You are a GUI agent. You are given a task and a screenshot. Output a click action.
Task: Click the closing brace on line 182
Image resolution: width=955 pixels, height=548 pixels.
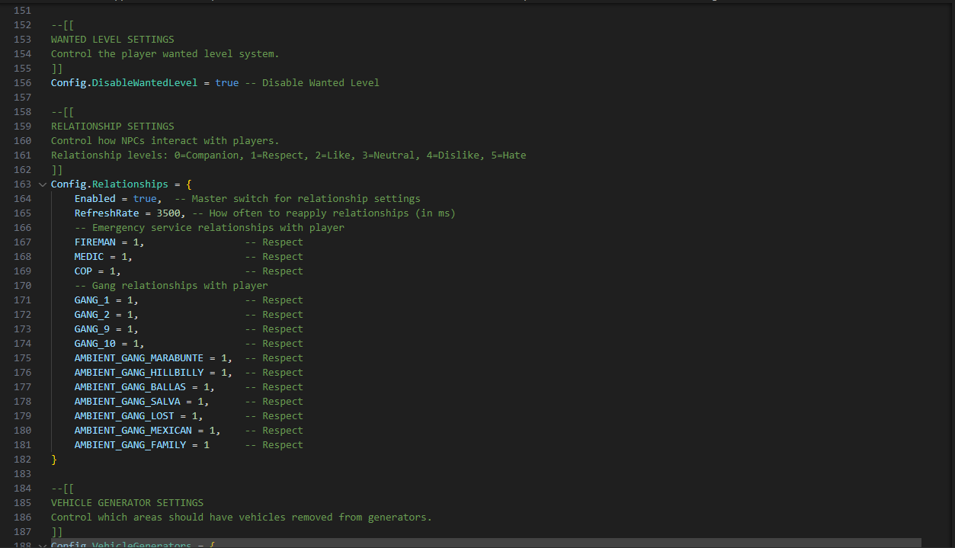coord(54,460)
